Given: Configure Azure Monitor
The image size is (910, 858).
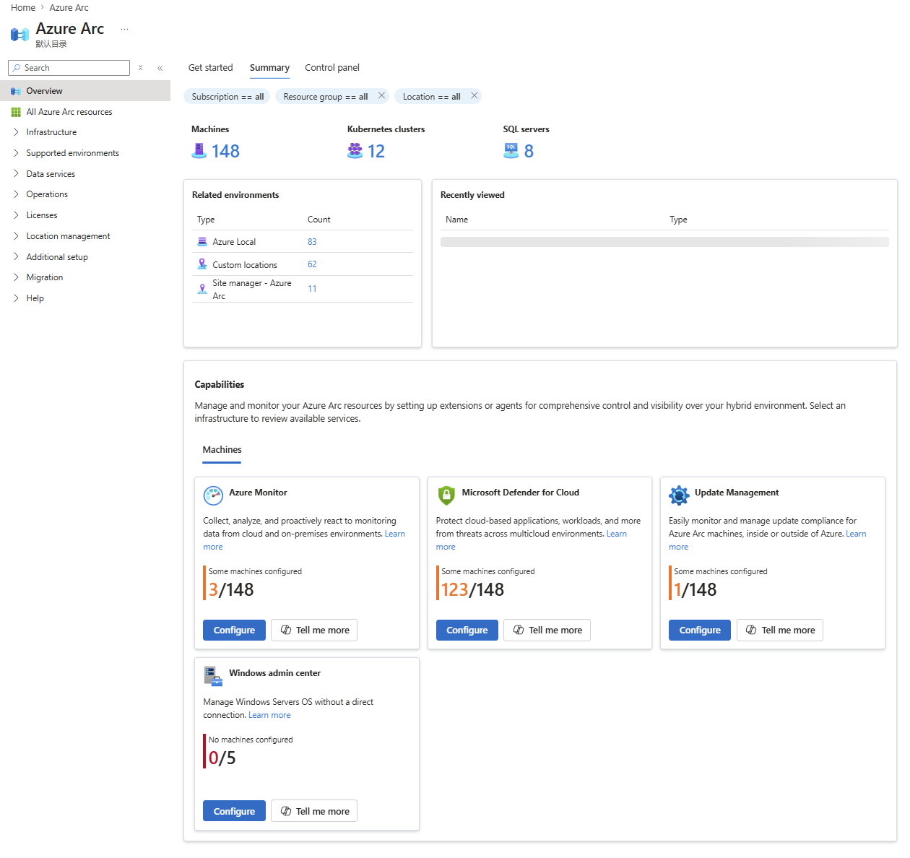Looking at the screenshot, I should [x=234, y=630].
